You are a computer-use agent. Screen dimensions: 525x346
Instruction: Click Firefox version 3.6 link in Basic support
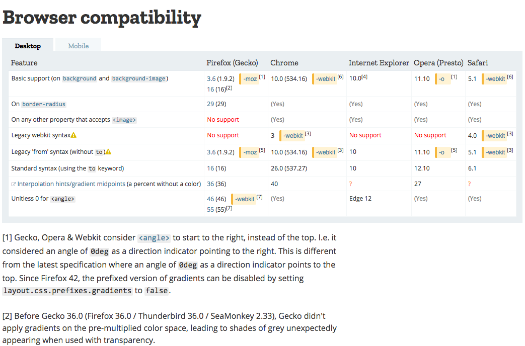tap(211, 79)
